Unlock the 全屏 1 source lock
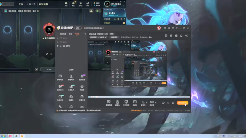246x138 pixels. (x=61, y=46)
